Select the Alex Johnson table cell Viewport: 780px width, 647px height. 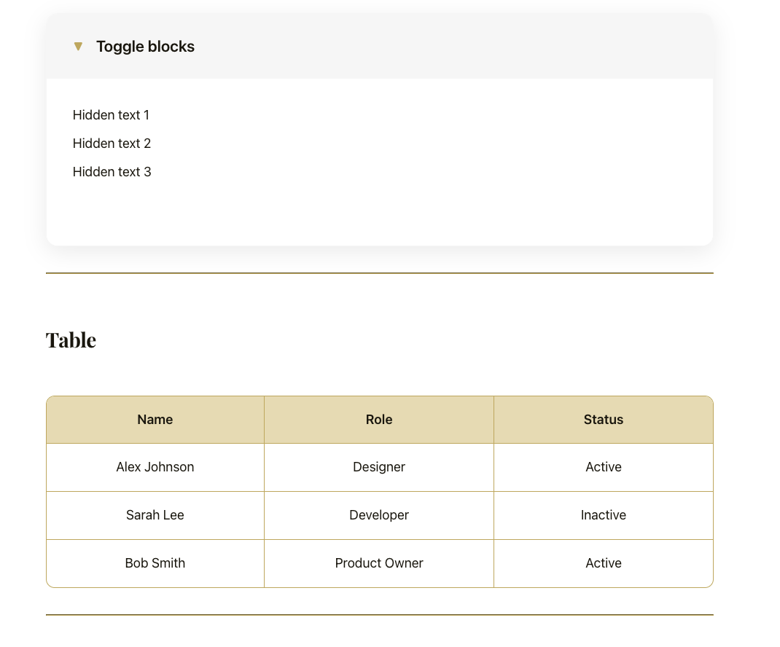pyautogui.click(x=155, y=467)
